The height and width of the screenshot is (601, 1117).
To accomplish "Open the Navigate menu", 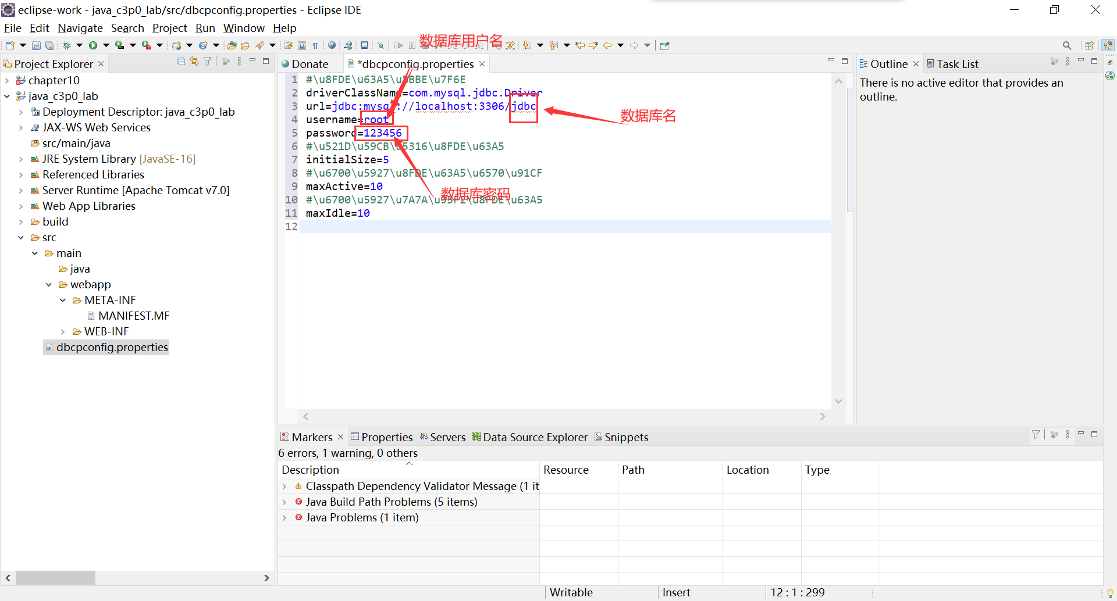I will (80, 28).
